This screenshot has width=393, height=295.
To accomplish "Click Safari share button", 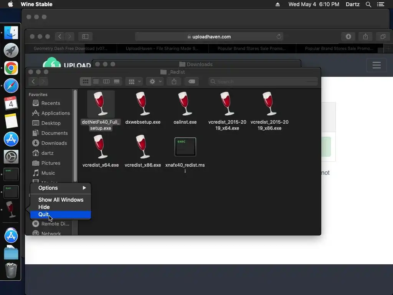I will (x=366, y=36).
